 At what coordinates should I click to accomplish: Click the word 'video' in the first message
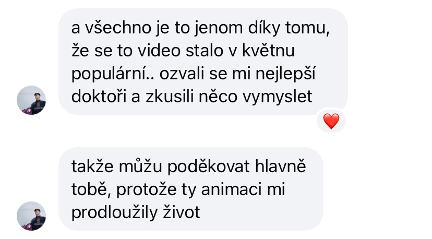click(159, 51)
